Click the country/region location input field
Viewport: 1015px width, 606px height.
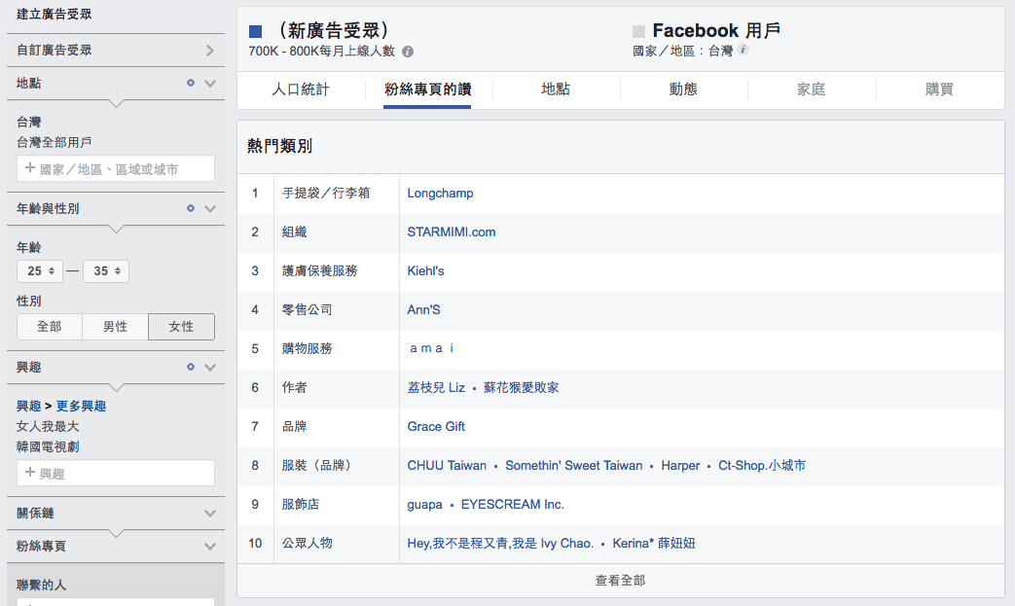point(116,169)
